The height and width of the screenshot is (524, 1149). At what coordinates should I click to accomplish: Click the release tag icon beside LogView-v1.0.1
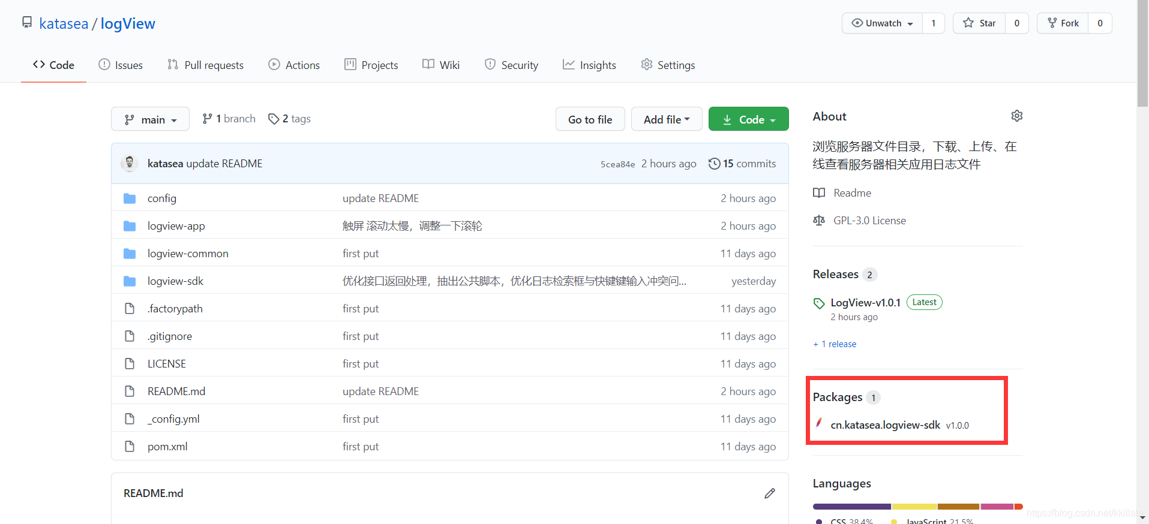coord(819,303)
